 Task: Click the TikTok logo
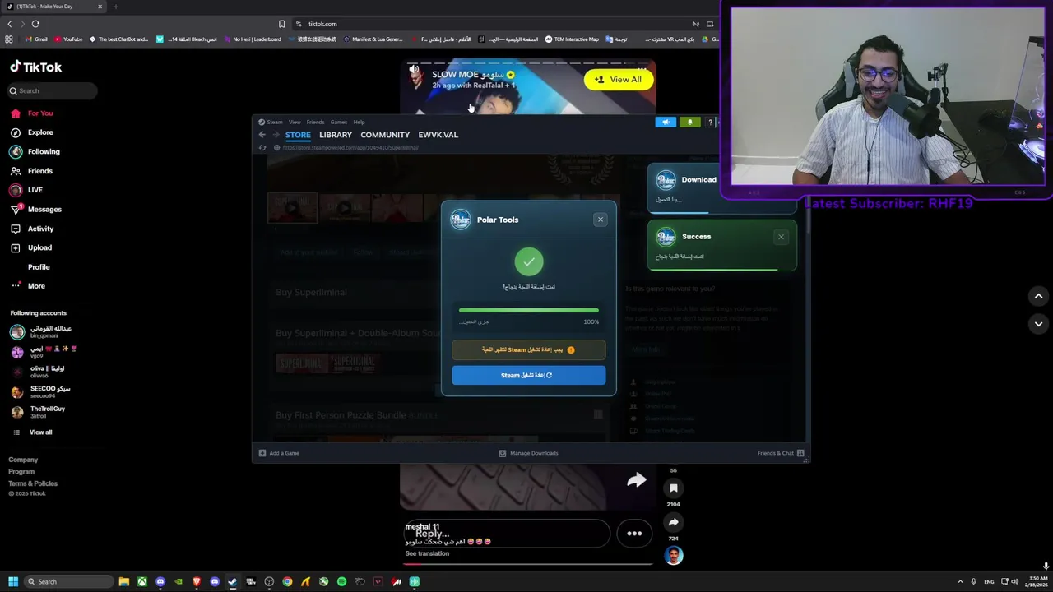36,67
